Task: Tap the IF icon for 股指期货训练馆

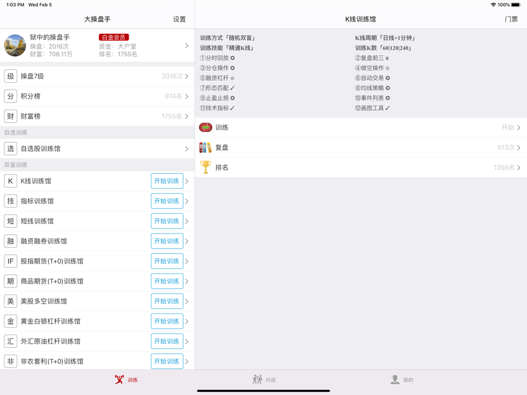Action: (11, 261)
